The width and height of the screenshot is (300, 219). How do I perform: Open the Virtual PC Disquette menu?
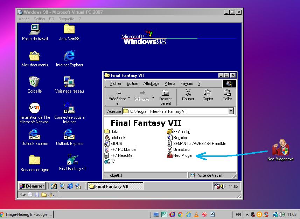click(x=66, y=19)
